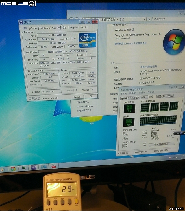Screen dimensions: 185x211
Task: Minimize the CPU-Z window
Action: pos(82,22)
